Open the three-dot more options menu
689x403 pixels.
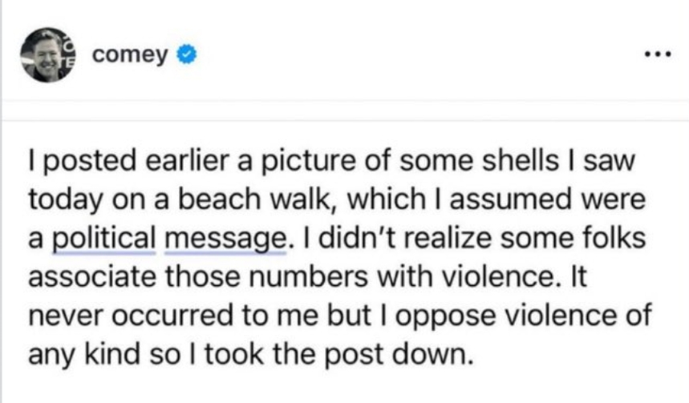[658, 54]
